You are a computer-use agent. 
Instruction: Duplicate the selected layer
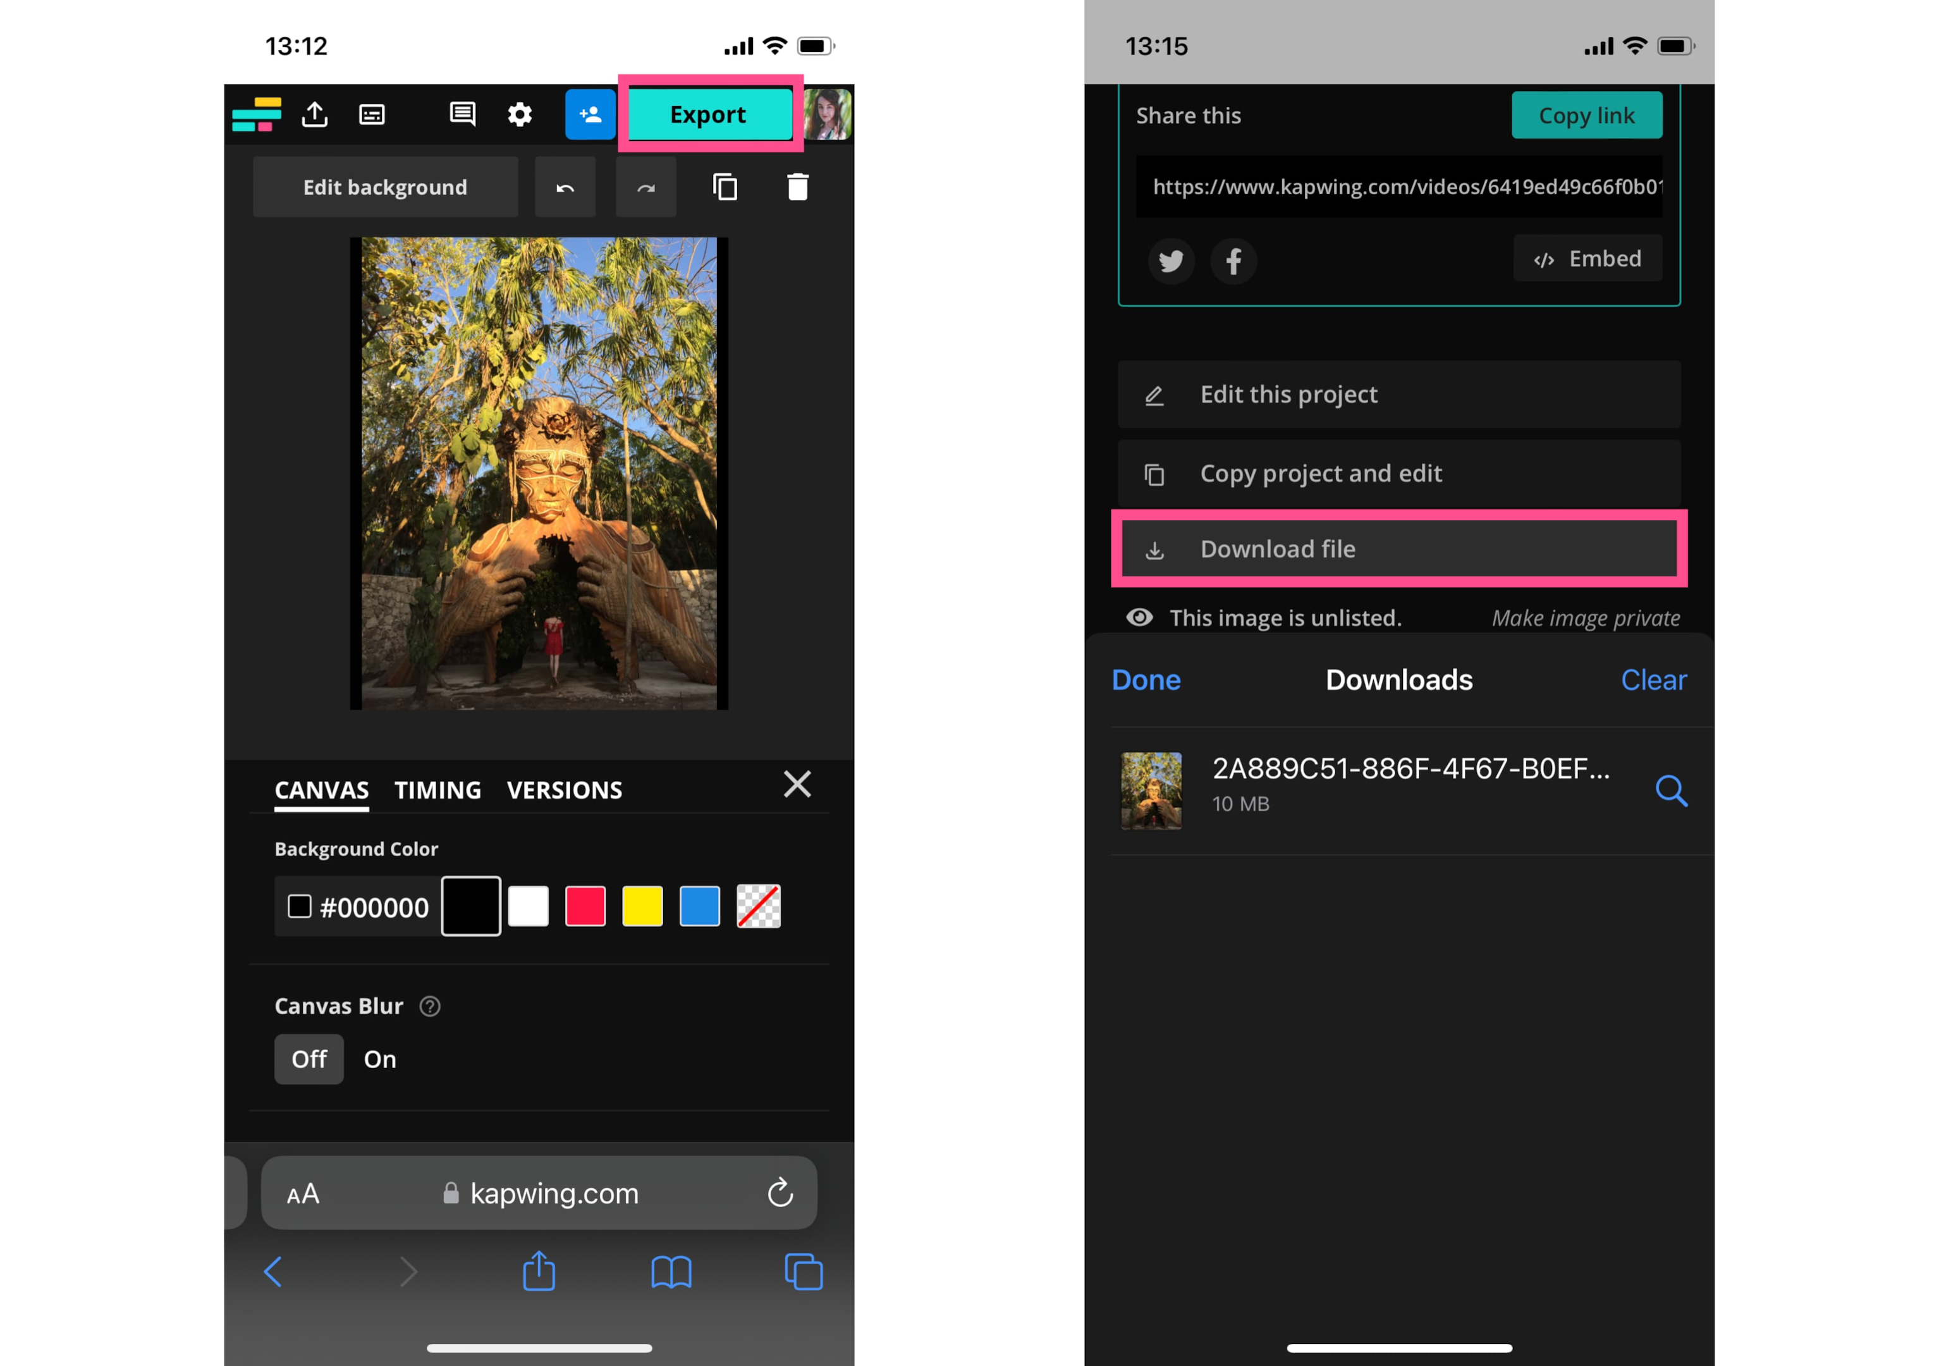[725, 187]
